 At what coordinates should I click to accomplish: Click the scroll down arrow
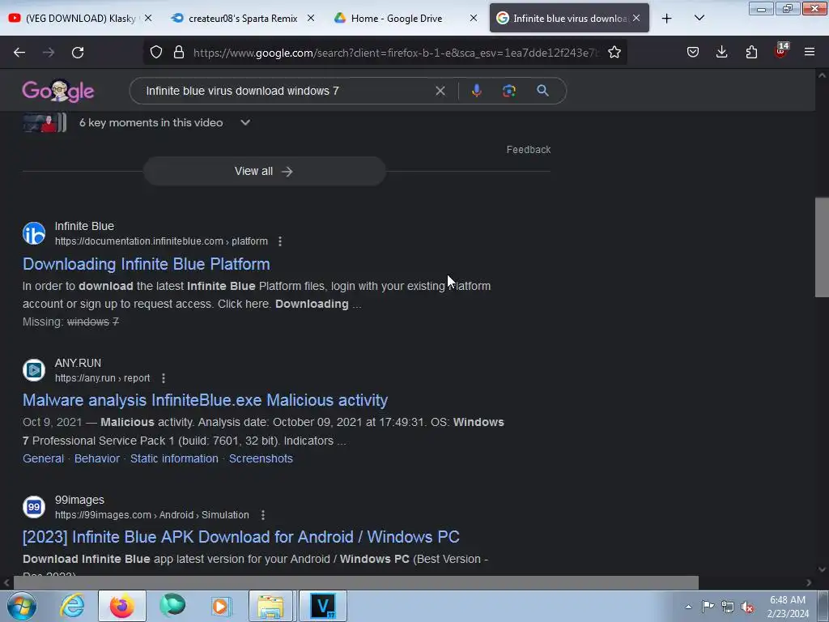coord(822,569)
